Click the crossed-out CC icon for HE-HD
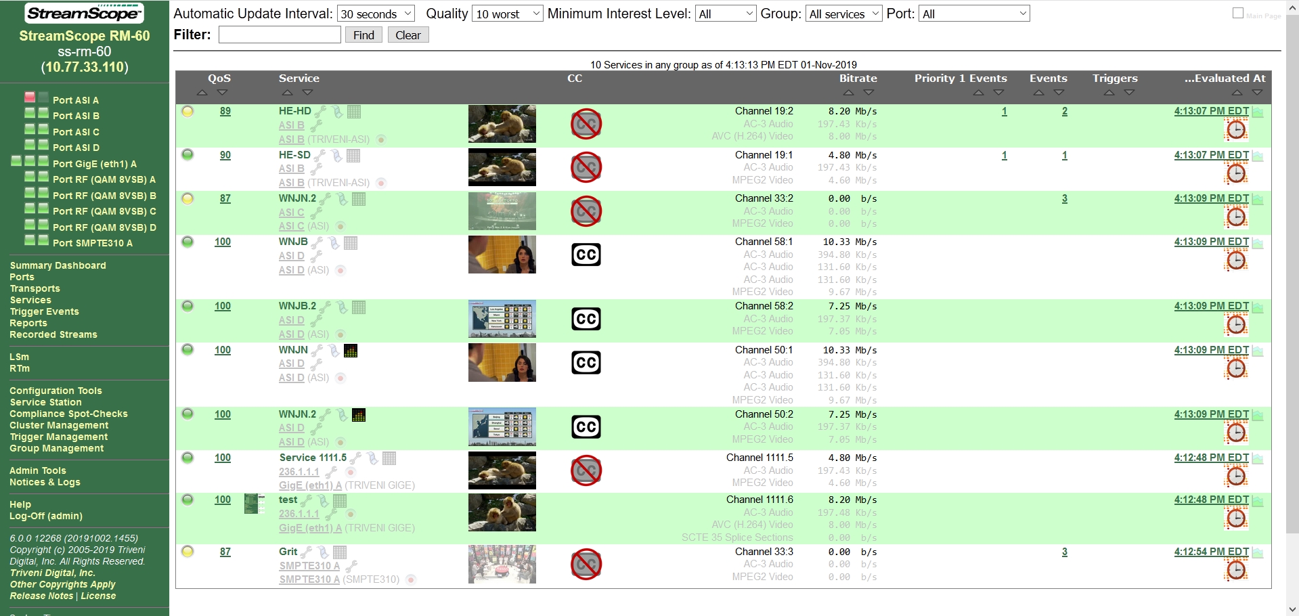This screenshot has width=1299, height=616. [x=586, y=124]
